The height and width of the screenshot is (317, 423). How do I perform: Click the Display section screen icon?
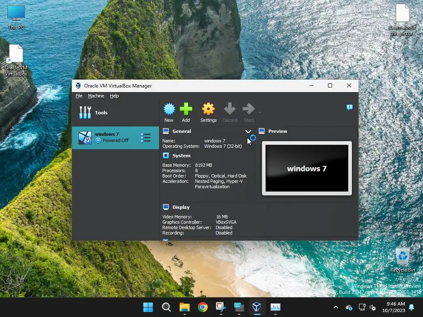[166, 207]
